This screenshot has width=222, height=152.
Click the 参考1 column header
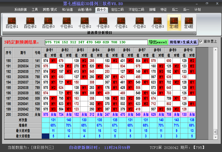click(50, 50)
